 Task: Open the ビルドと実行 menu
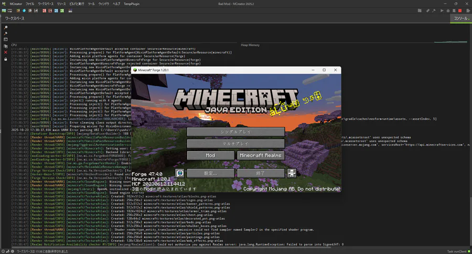[77, 4]
